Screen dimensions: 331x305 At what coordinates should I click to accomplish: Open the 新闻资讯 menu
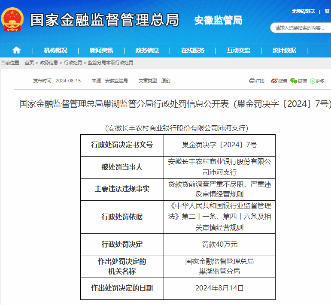pyautogui.click(x=101, y=50)
